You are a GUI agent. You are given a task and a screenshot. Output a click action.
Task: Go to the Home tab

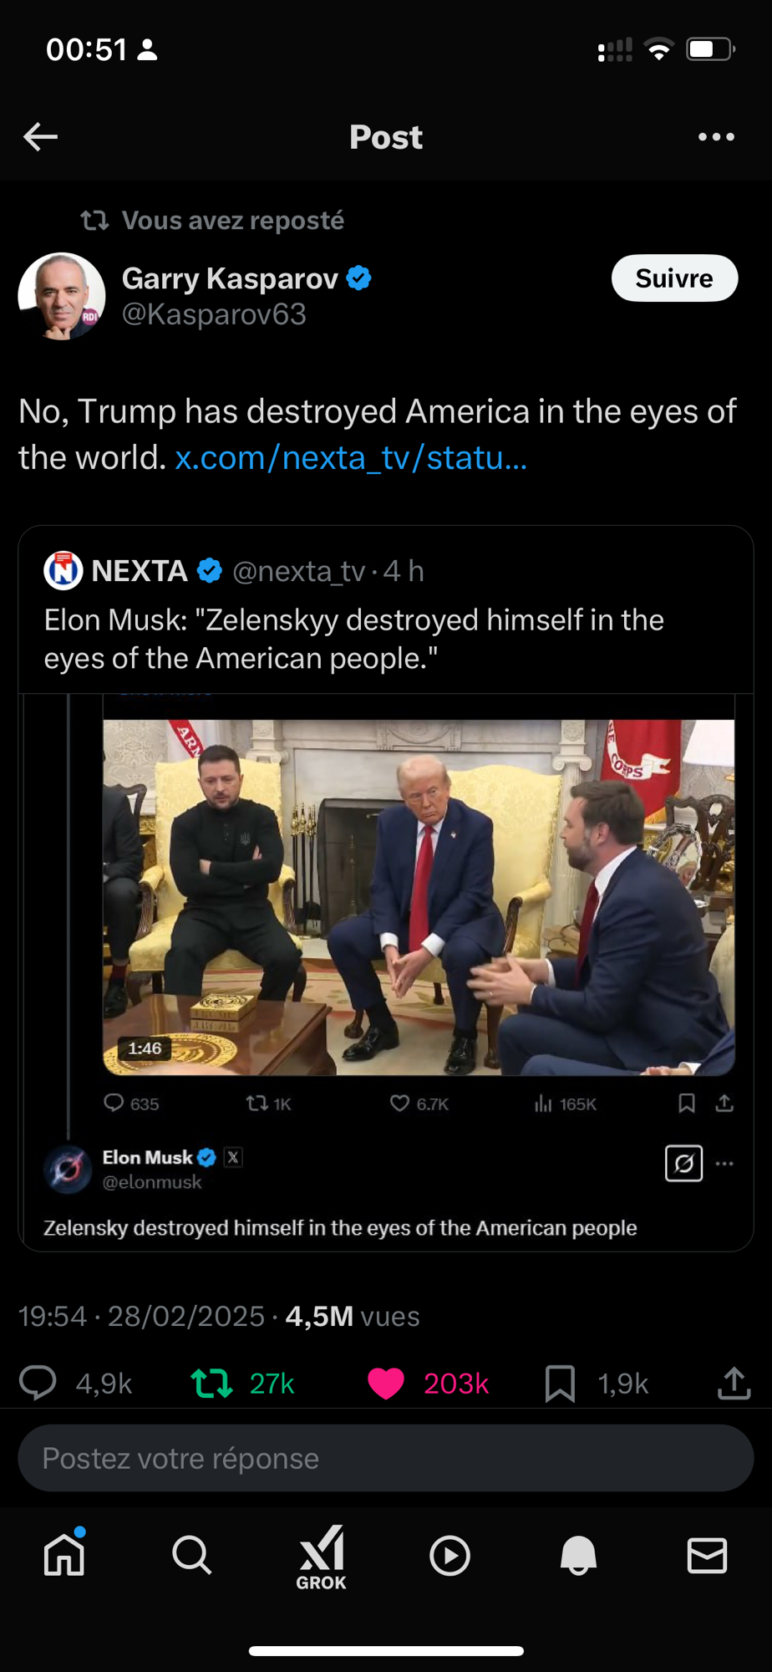point(64,1555)
